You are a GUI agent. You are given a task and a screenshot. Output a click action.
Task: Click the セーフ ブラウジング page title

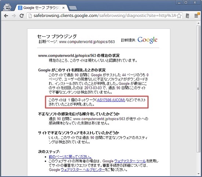(x=57, y=36)
